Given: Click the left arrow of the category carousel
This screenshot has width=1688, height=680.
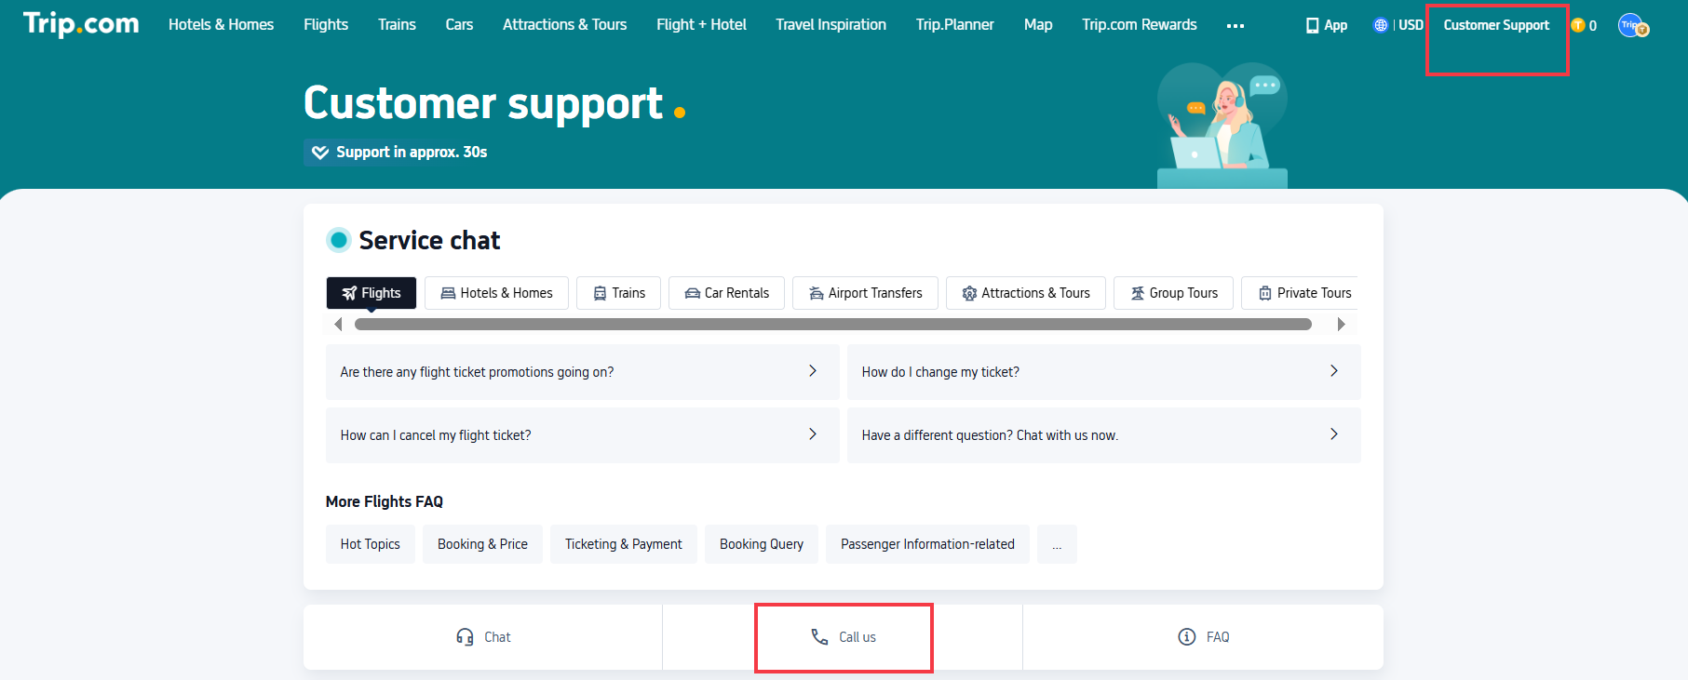Looking at the screenshot, I should [x=338, y=324].
